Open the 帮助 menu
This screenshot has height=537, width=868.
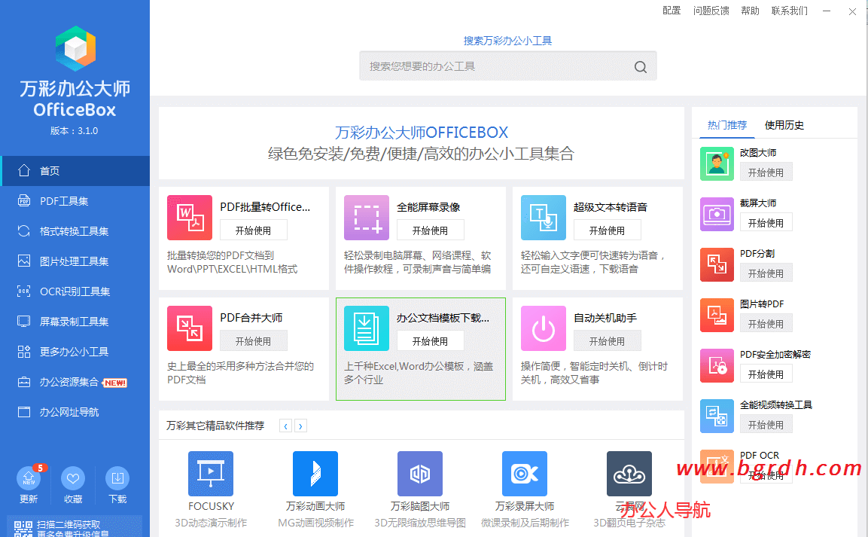pyautogui.click(x=750, y=11)
